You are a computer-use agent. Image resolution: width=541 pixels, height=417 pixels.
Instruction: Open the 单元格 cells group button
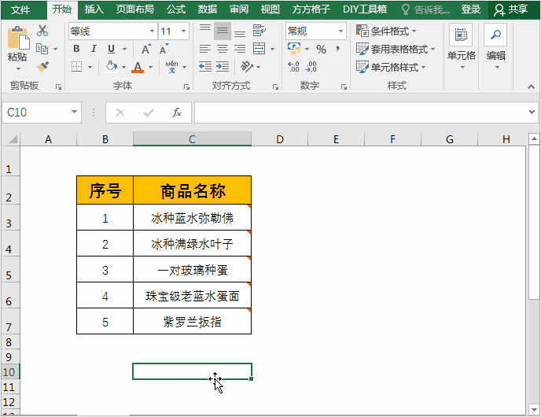pos(462,46)
